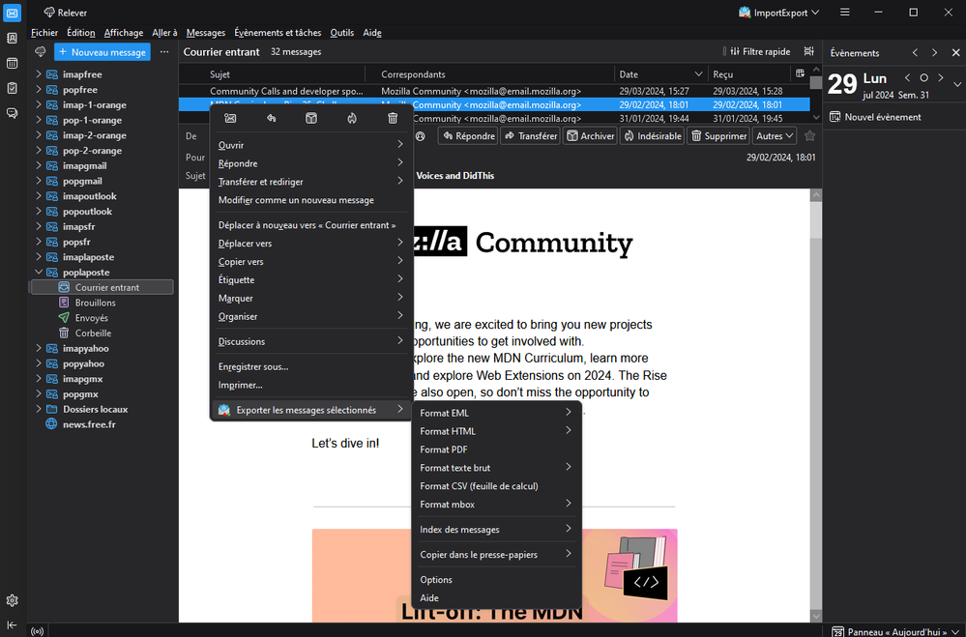Open folder pane options three dots
This screenshot has height=637, width=966.
tap(164, 52)
